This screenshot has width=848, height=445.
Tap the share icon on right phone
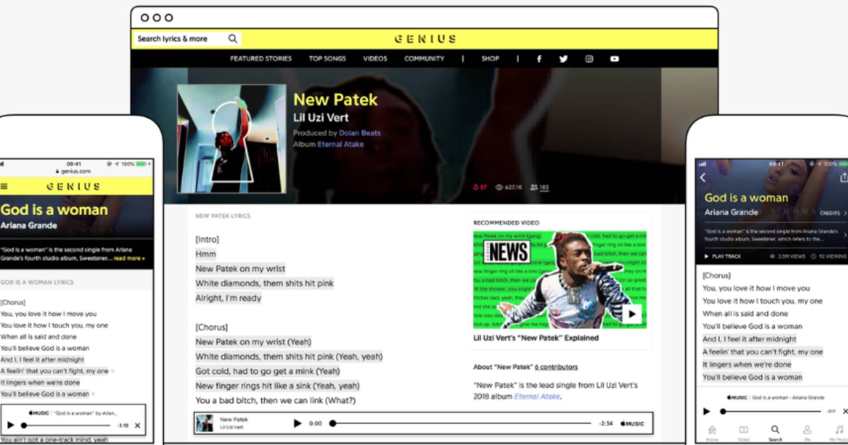pyautogui.click(x=844, y=178)
